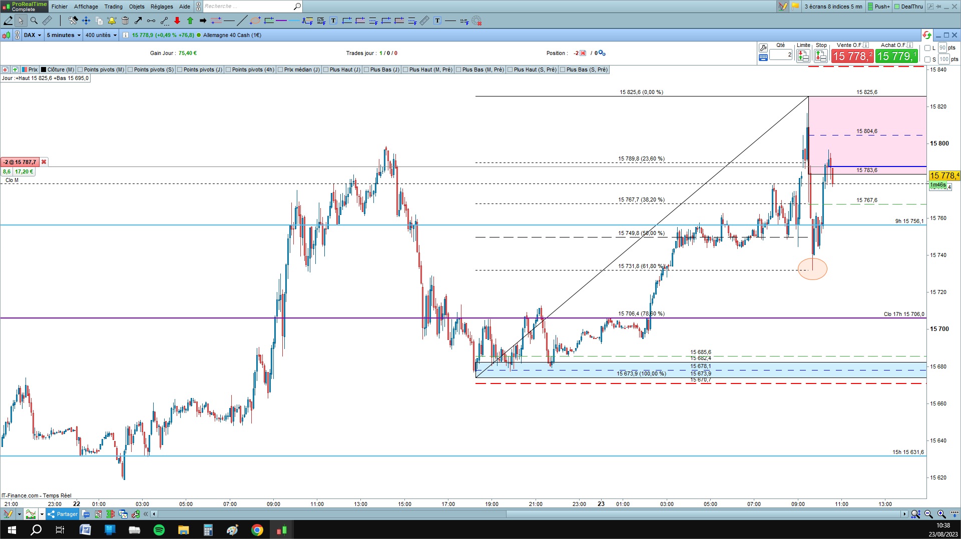Screen dimensions: 961x539
Task: Click the blue keyboard icon
Action: point(763,57)
